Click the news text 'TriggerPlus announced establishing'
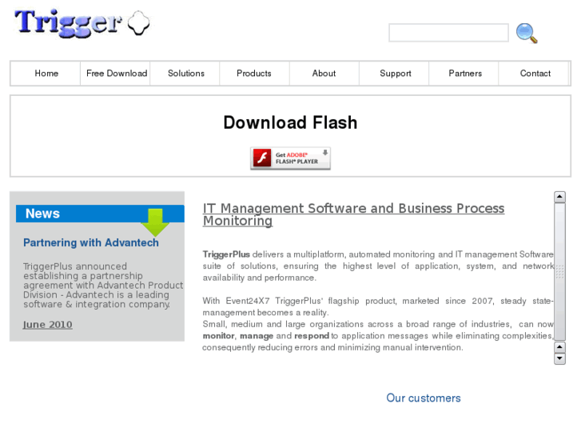 [x=82, y=271]
